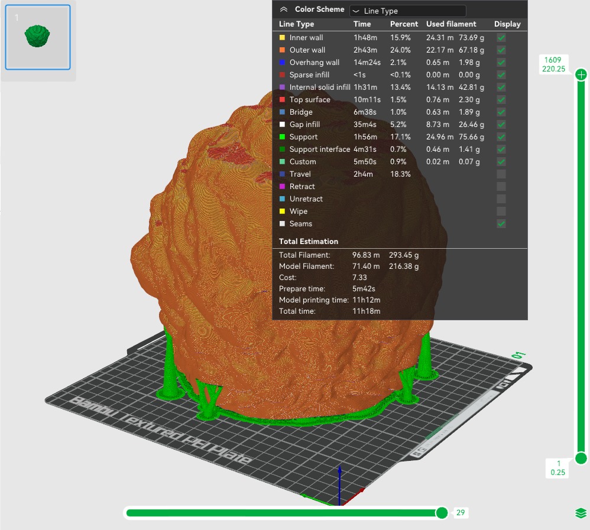Click the layers stack icon at bottom right
The height and width of the screenshot is (530, 590).
[x=581, y=513]
